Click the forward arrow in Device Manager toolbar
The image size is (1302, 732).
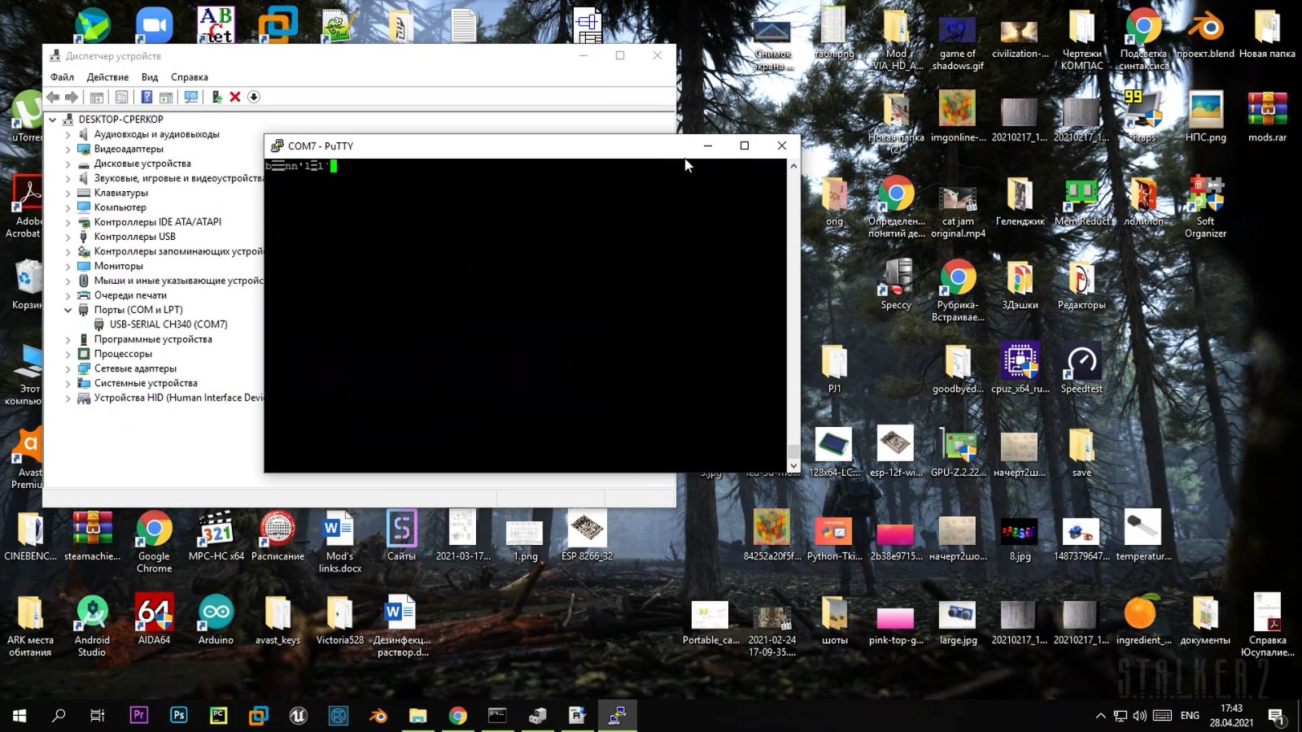(72, 97)
